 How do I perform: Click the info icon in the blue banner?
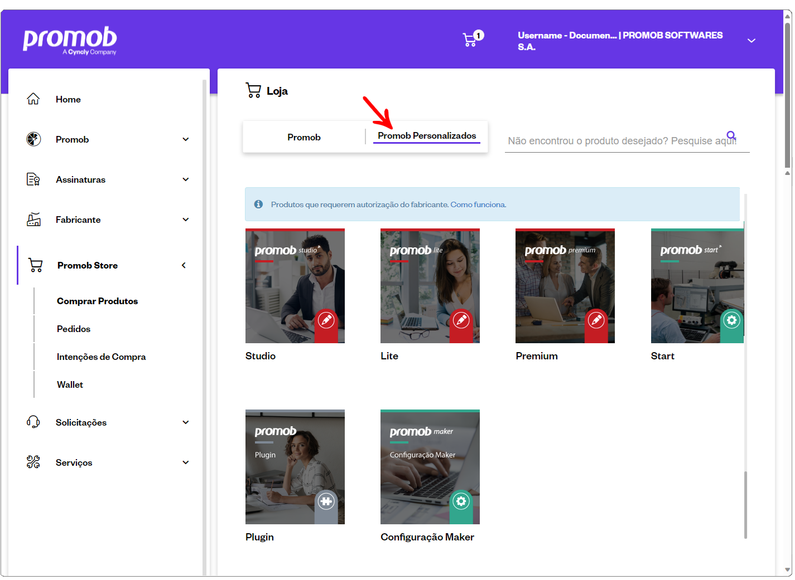pos(258,204)
